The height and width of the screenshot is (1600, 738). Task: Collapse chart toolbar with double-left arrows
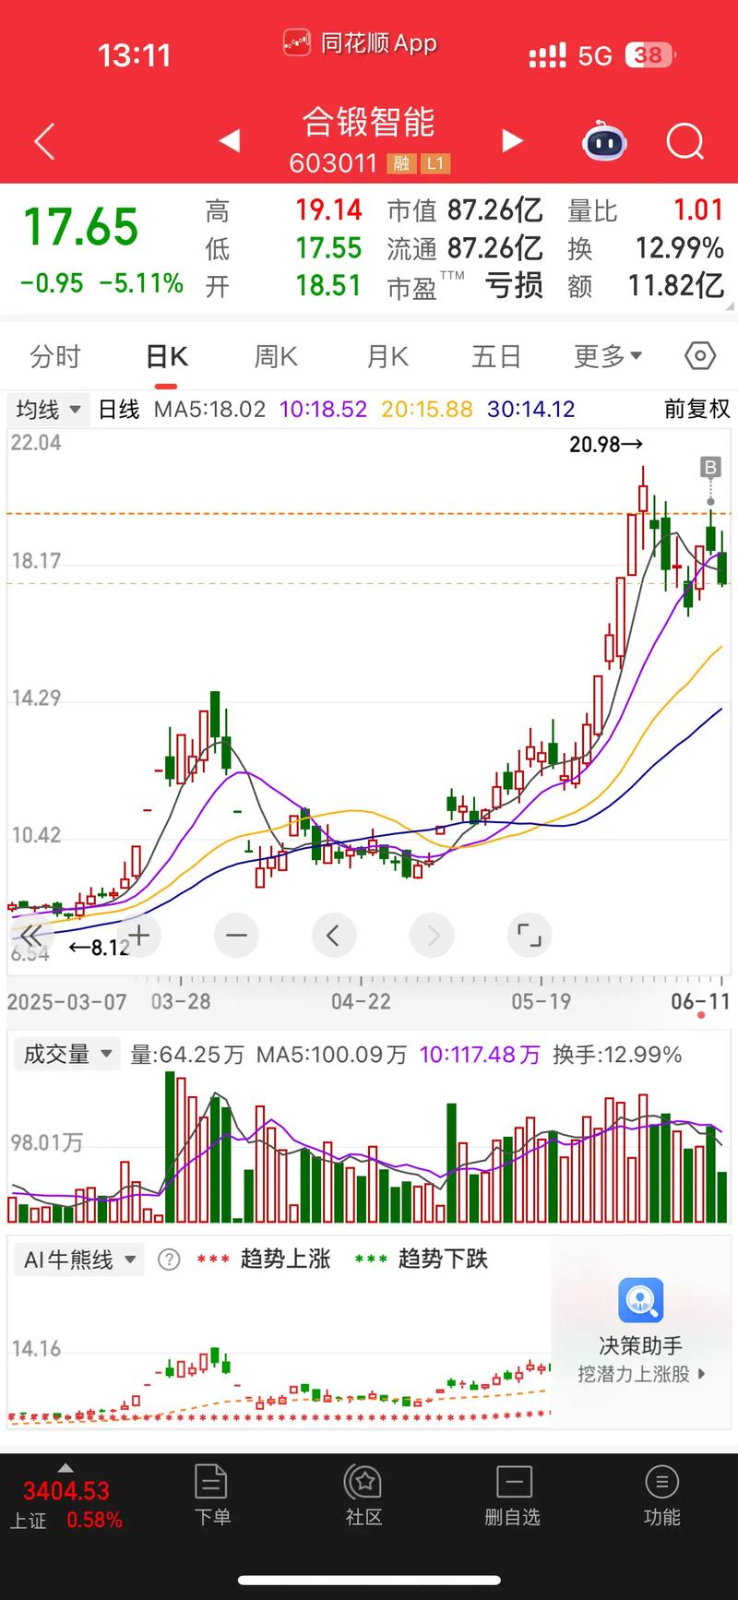[x=30, y=936]
